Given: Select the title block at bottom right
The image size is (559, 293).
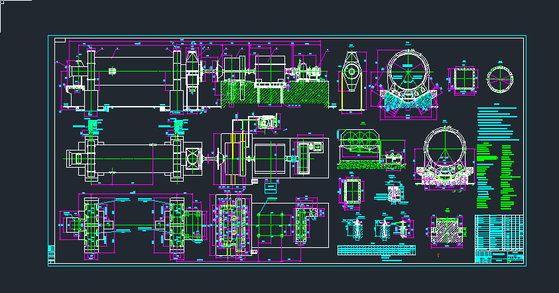Looking at the screenshot, I should tap(499, 256).
